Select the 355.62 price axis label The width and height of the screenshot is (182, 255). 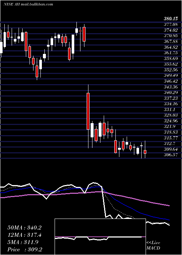(x=171, y=64)
